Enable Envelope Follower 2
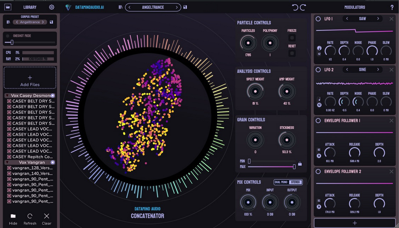This screenshot has width=399, height=228. pyautogui.click(x=318, y=172)
